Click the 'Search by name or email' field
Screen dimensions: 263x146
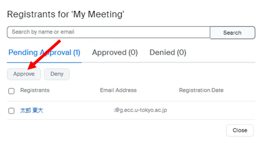tap(108, 32)
